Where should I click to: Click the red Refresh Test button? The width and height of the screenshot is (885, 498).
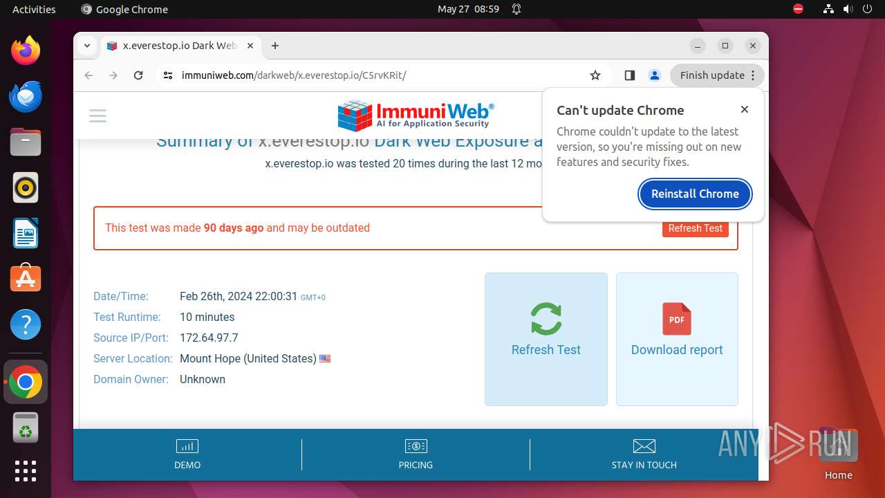tap(695, 228)
